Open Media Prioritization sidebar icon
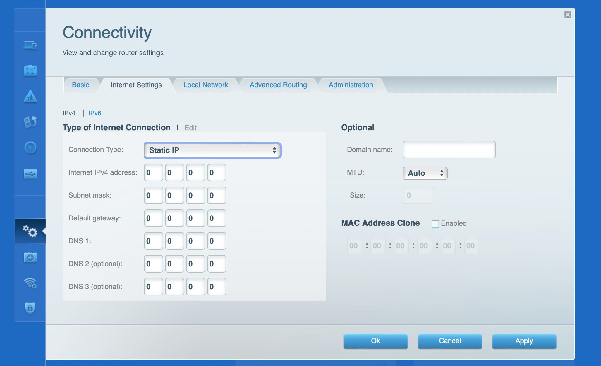Image resolution: width=601 pixels, height=366 pixels. (x=30, y=122)
